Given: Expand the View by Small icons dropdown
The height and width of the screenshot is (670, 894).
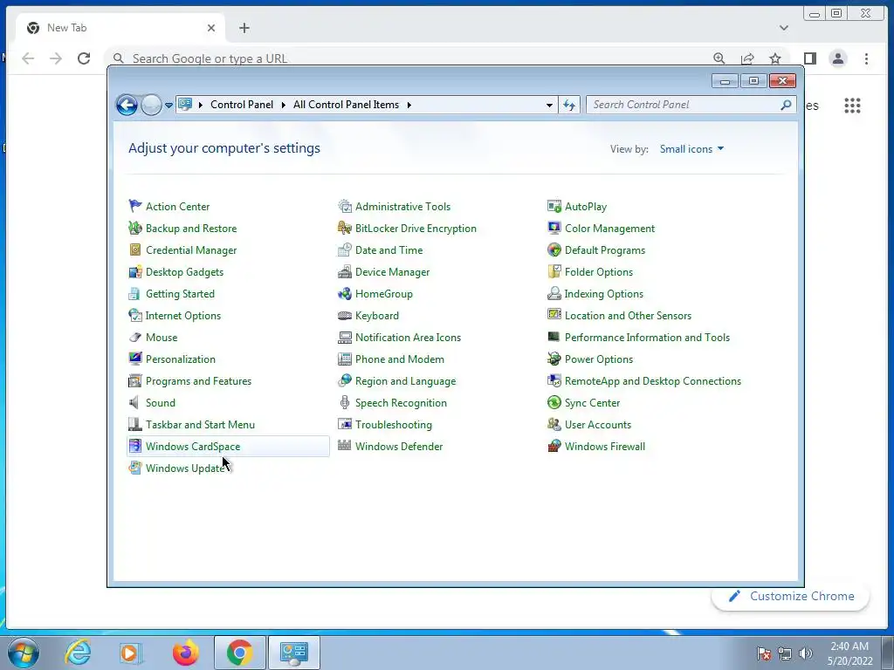Looking at the screenshot, I should (691, 148).
